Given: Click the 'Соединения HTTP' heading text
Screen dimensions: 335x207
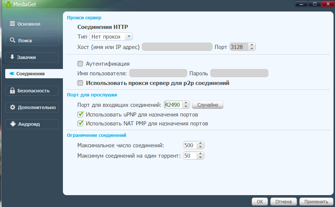Looking at the screenshot, I should 103,27.
